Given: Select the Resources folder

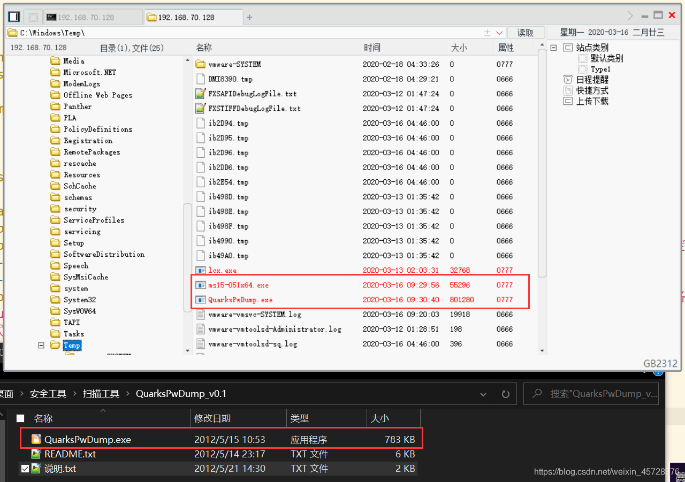Looking at the screenshot, I should tap(81, 174).
